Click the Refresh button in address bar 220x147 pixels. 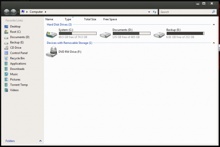(x=155, y=12)
